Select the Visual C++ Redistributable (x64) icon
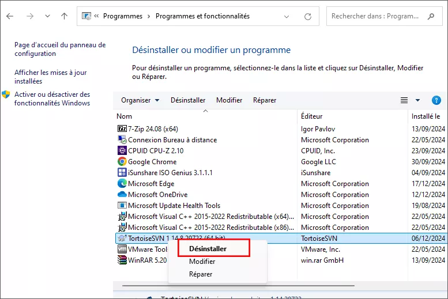This screenshot has width=448, height=299. [x=122, y=217]
